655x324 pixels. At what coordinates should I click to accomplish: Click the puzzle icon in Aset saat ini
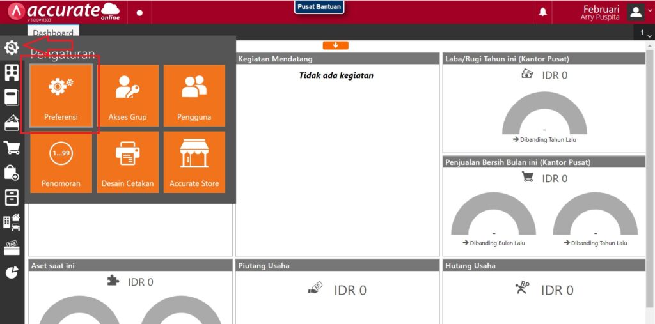pyautogui.click(x=113, y=281)
